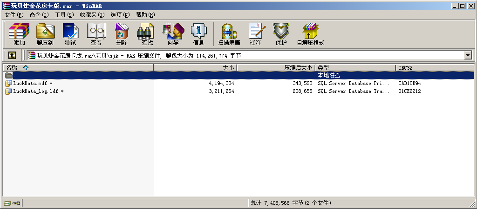This screenshot has width=477, height=209.
Task: Click the Protect (保护) archive icon
Action: [x=281, y=34]
